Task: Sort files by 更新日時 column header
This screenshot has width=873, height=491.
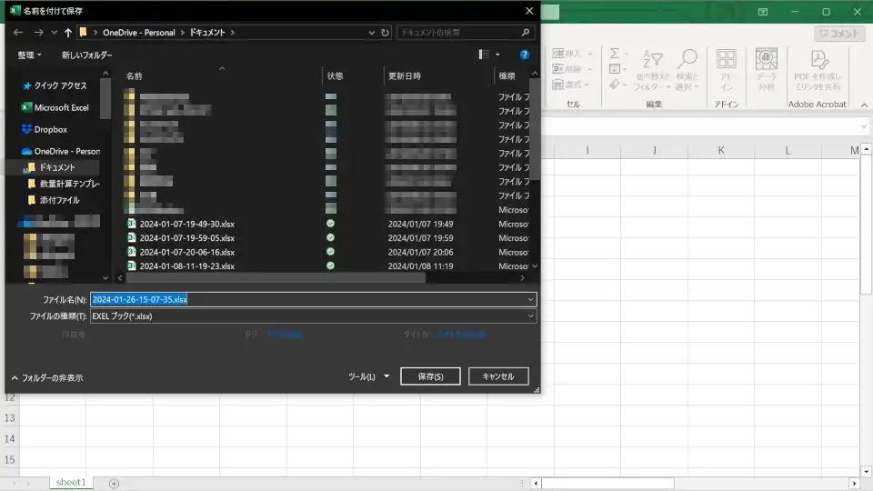Action: click(x=404, y=75)
